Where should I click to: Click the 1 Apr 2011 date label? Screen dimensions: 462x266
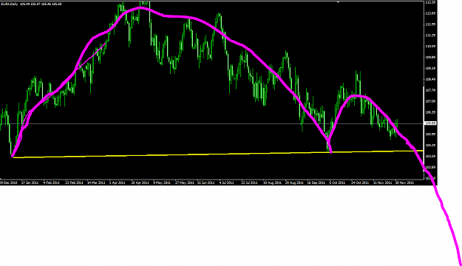pos(118,183)
